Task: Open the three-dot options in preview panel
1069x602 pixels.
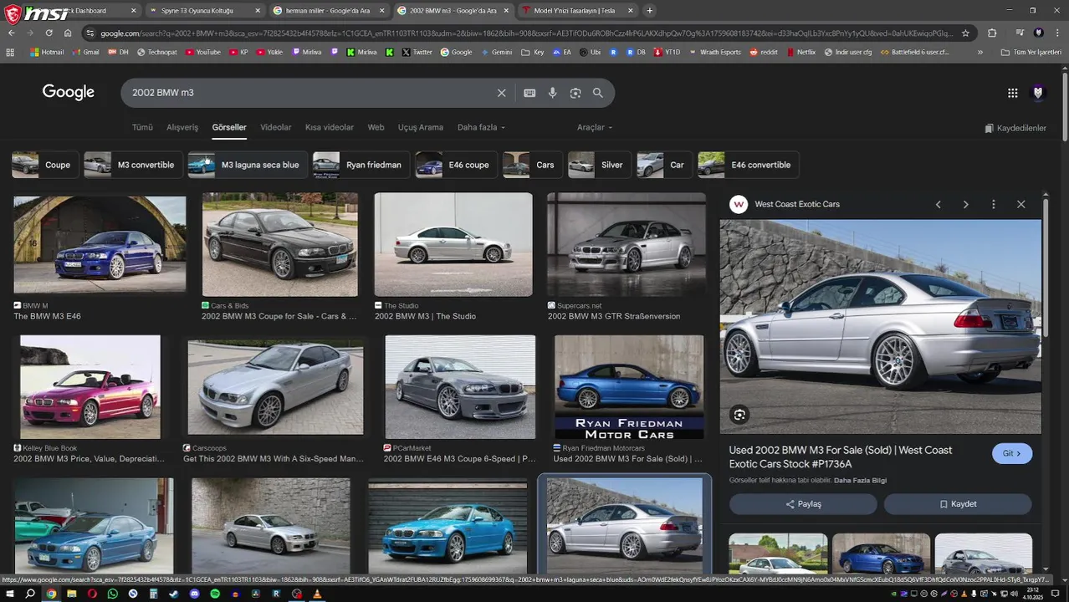Action: tap(993, 204)
